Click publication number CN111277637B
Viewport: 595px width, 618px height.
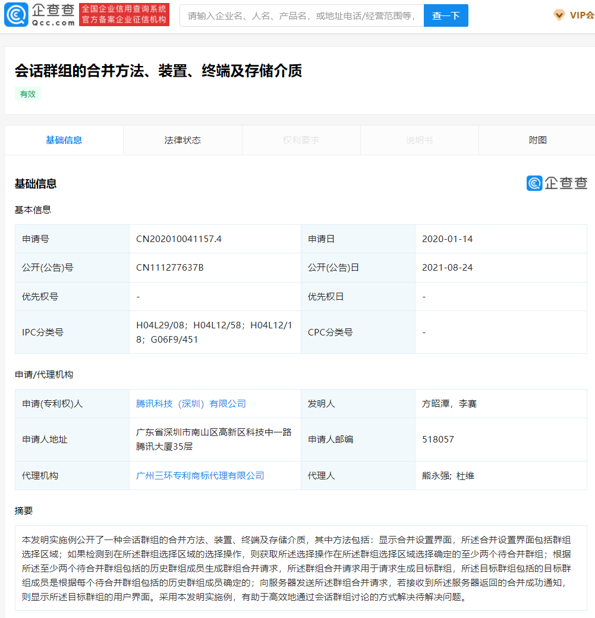click(x=170, y=268)
